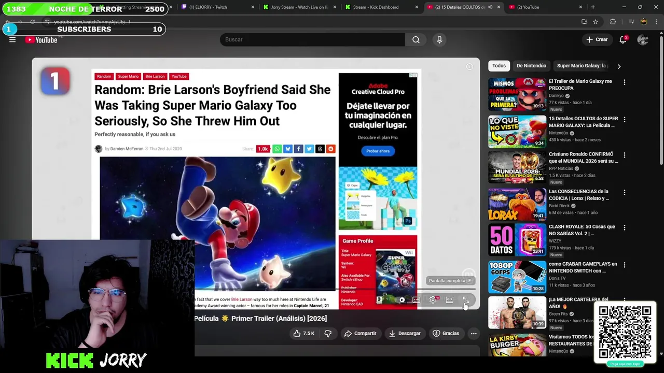Image resolution: width=664 pixels, height=373 pixels.
Task: Click the install app icon in address bar
Action: [x=584, y=22]
